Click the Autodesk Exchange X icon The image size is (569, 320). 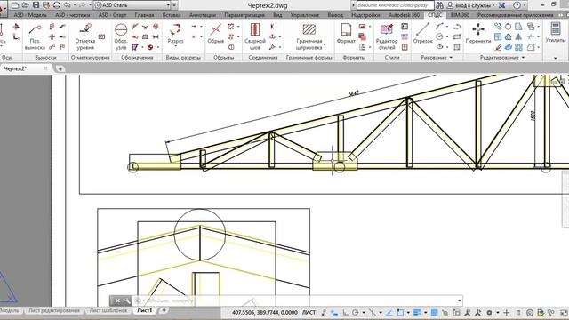coord(501,5)
